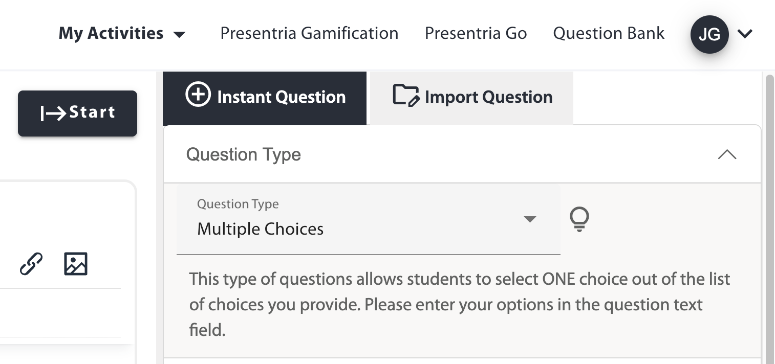Click the insert image icon
This screenshot has width=775, height=364.
(76, 264)
